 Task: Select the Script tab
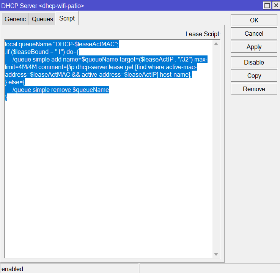(x=67, y=19)
